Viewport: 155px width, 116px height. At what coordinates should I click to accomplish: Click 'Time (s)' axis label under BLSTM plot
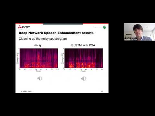point(83,71)
